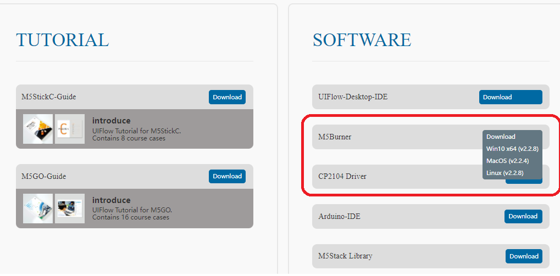Click the TUTORIAL section heading
The image size is (560, 276).
63,40
